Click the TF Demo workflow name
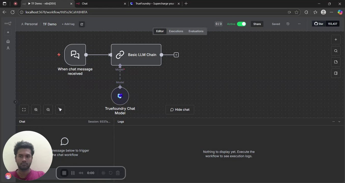 50,24
